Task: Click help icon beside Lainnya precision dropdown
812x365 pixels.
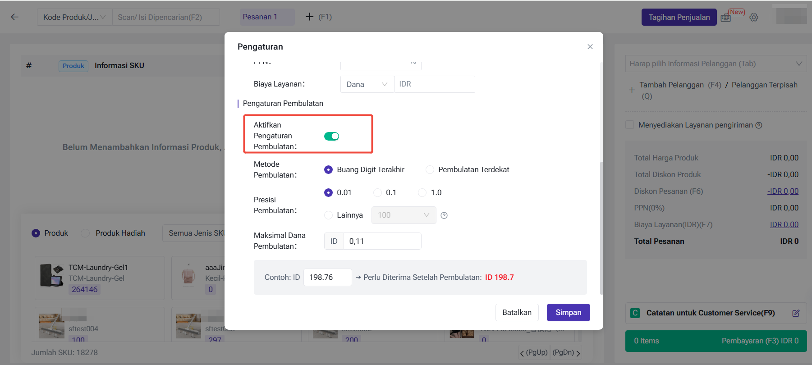Action: click(444, 215)
